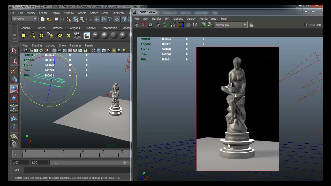This screenshot has height=186, width=331.
Task: Select the Scale tool
Action: point(14,98)
